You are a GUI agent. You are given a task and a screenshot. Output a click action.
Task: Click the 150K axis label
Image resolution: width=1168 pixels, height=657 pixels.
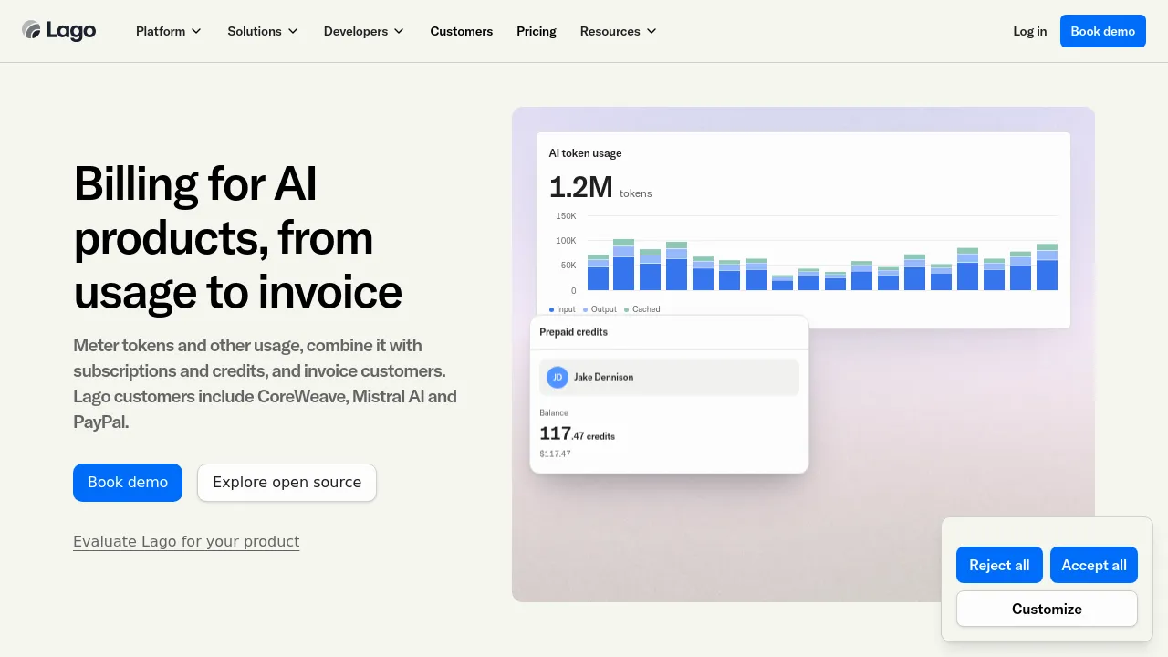pyautogui.click(x=566, y=216)
